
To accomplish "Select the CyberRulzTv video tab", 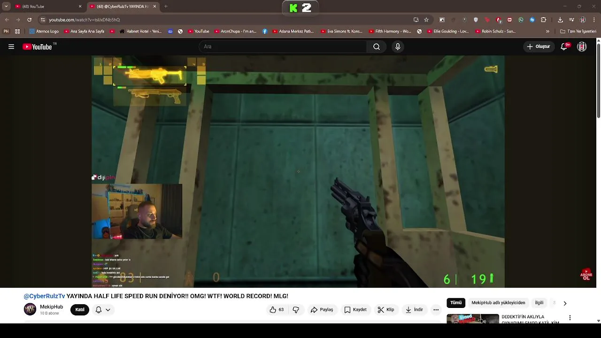I will [122, 7].
